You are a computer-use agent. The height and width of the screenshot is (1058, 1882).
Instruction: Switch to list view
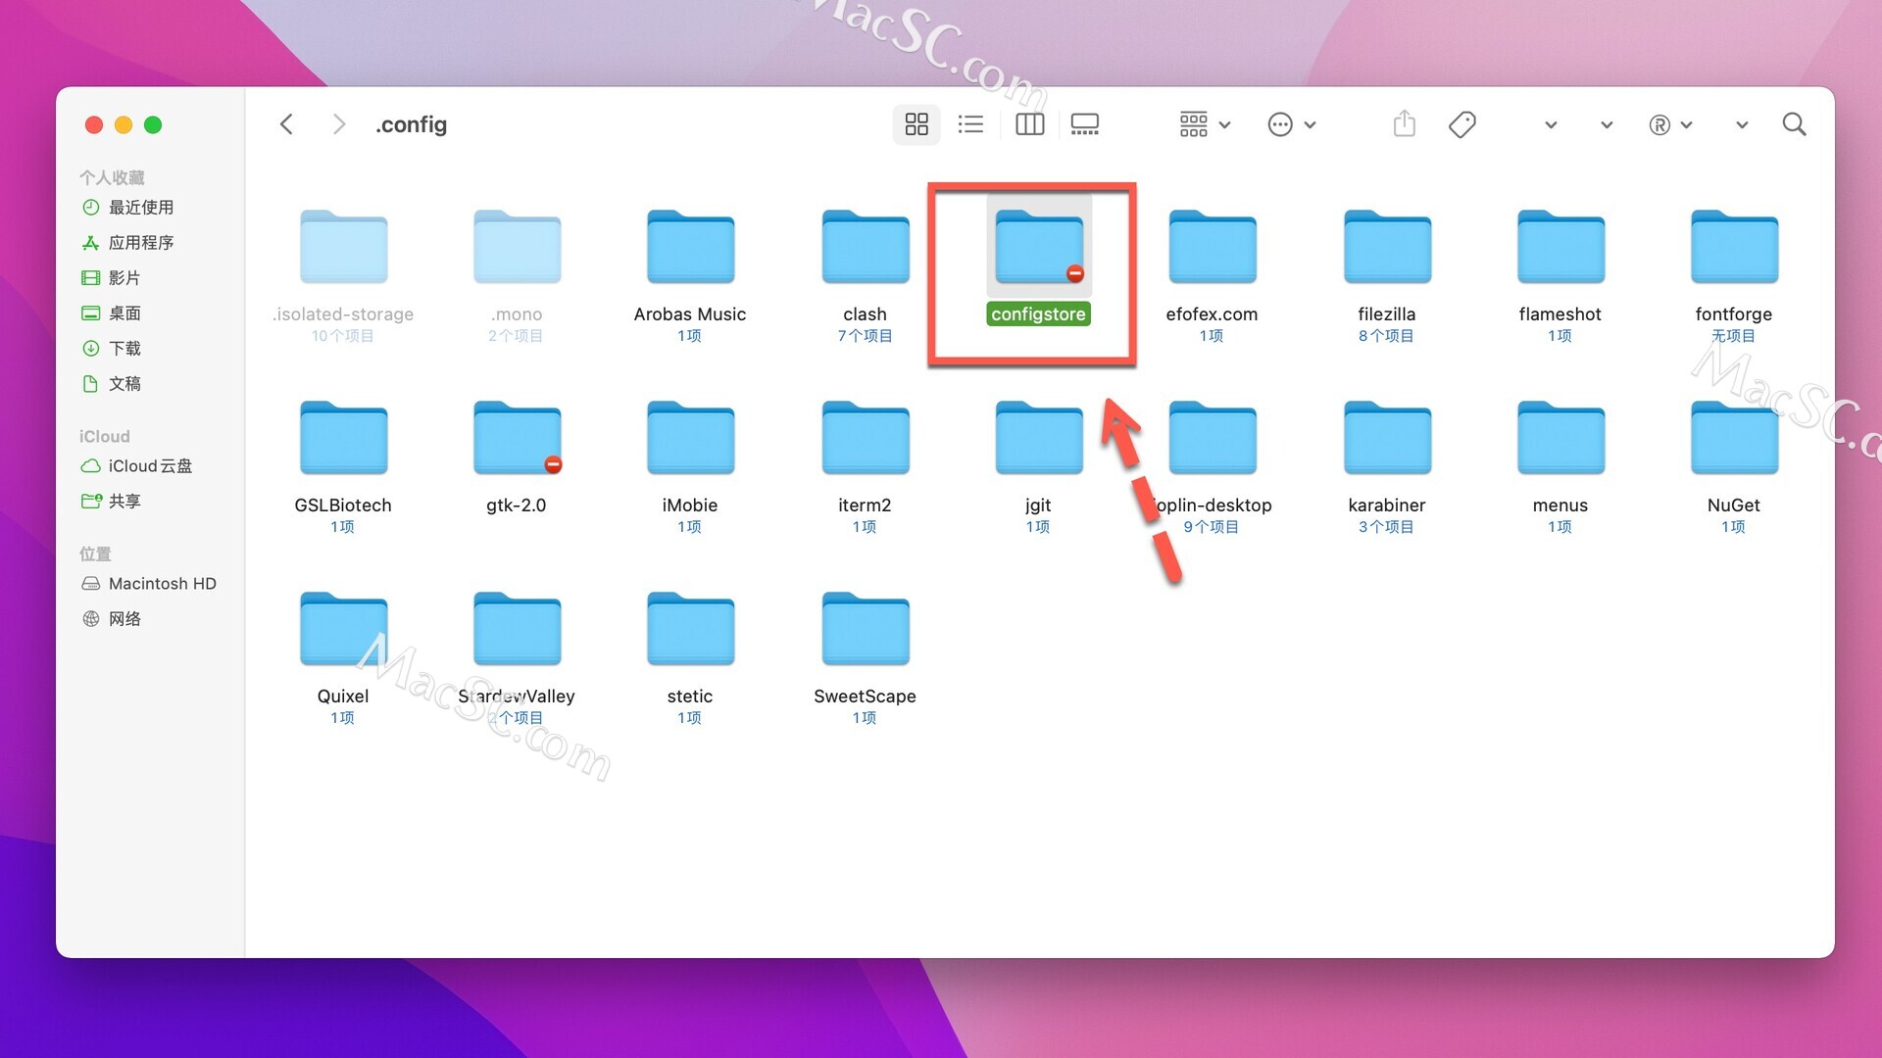coord(970,124)
